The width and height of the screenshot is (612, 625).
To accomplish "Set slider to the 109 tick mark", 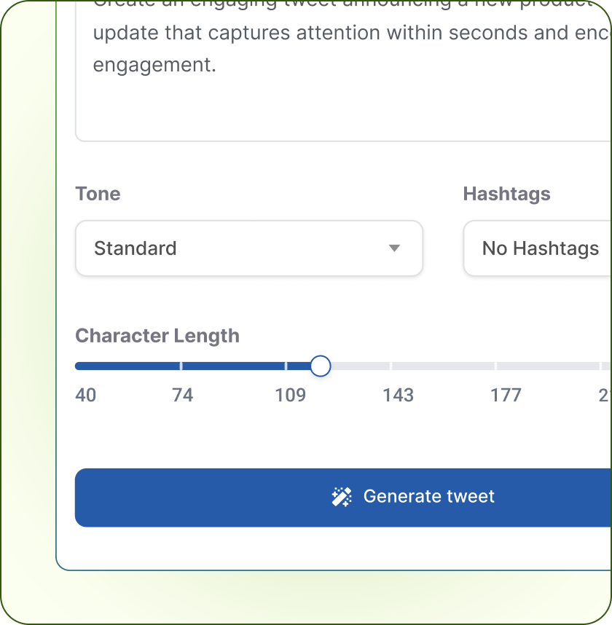I will [286, 366].
